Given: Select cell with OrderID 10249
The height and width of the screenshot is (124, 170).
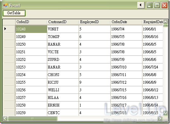Looking at the screenshot, I should tap(31, 37).
